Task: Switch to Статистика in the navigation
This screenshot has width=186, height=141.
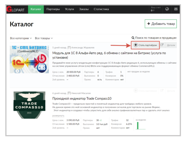Action: pos(101,9)
